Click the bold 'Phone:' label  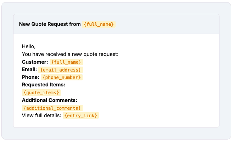(x=30, y=77)
